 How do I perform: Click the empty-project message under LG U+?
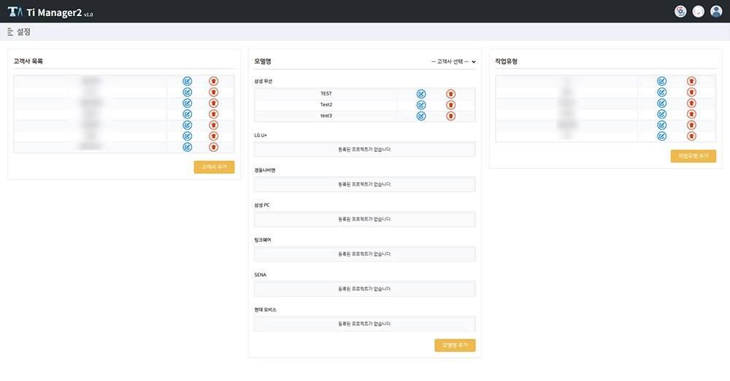tap(364, 149)
